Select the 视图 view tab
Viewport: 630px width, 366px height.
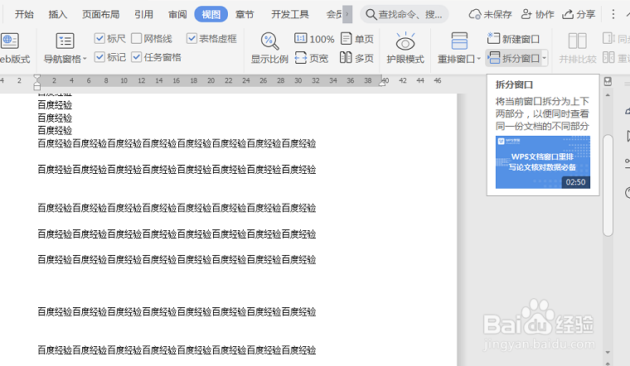tap(211, 14)
